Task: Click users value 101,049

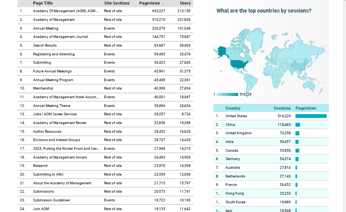Action: coord(184,28)
